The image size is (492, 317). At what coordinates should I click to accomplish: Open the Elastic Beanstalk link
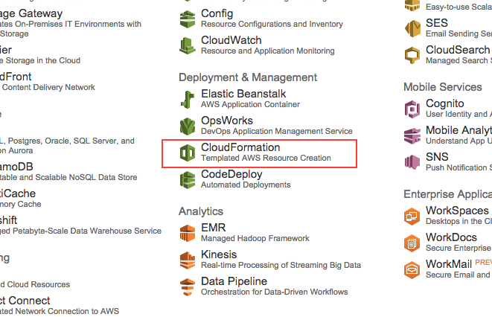(x=243, y=94)
